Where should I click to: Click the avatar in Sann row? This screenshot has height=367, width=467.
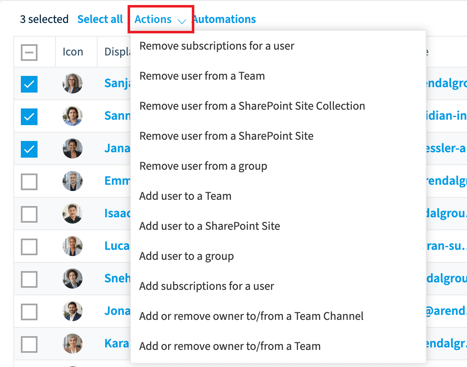[73, 116]
